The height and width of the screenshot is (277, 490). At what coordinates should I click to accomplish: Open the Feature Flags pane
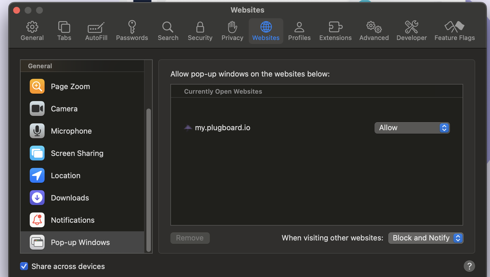[454, 31]
